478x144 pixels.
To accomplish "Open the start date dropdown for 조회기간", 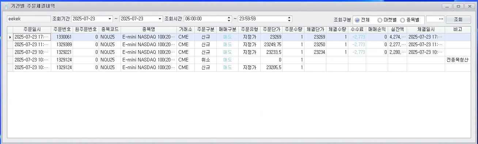I will [110, 19].
